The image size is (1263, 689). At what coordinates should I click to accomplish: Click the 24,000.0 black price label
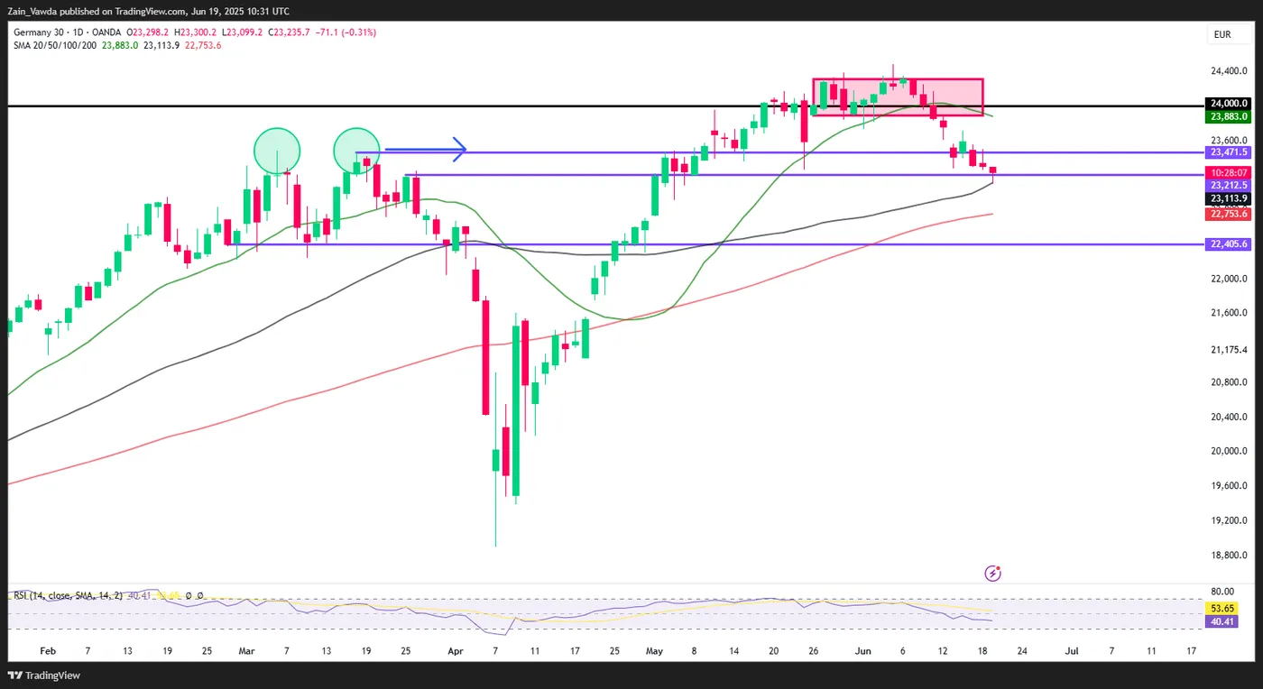(x=1227, y=104)
